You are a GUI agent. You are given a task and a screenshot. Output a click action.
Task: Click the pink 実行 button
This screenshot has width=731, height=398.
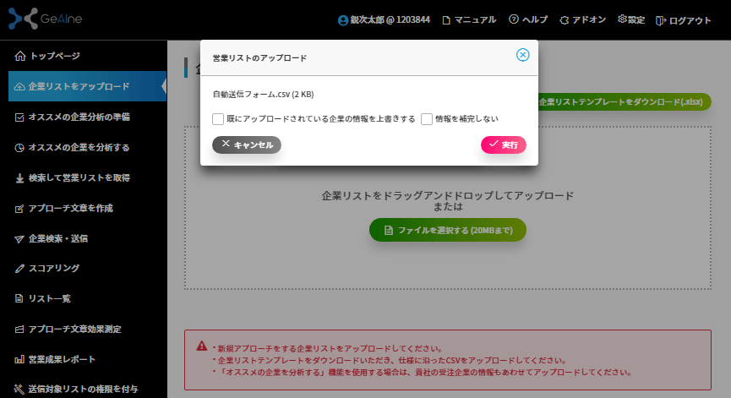coord(504,144)
